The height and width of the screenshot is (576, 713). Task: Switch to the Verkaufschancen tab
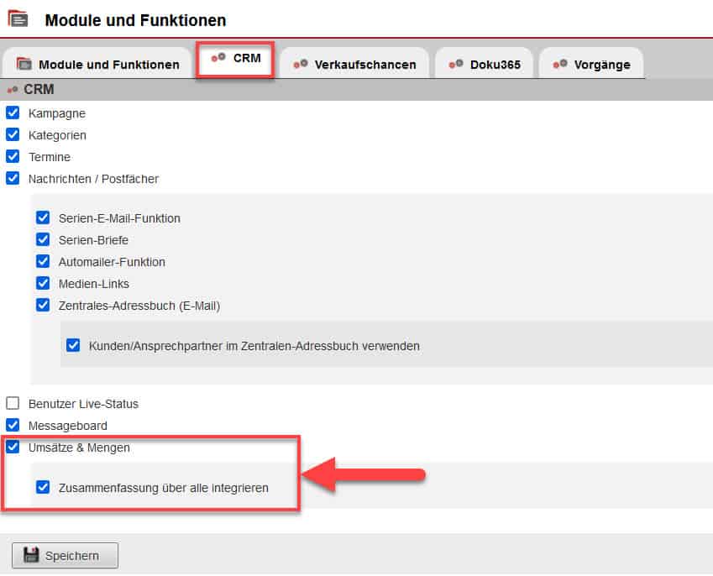tap(364, 65)
